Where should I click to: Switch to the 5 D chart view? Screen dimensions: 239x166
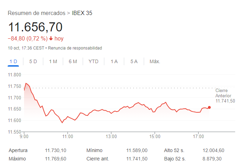[x=33, y=62]
